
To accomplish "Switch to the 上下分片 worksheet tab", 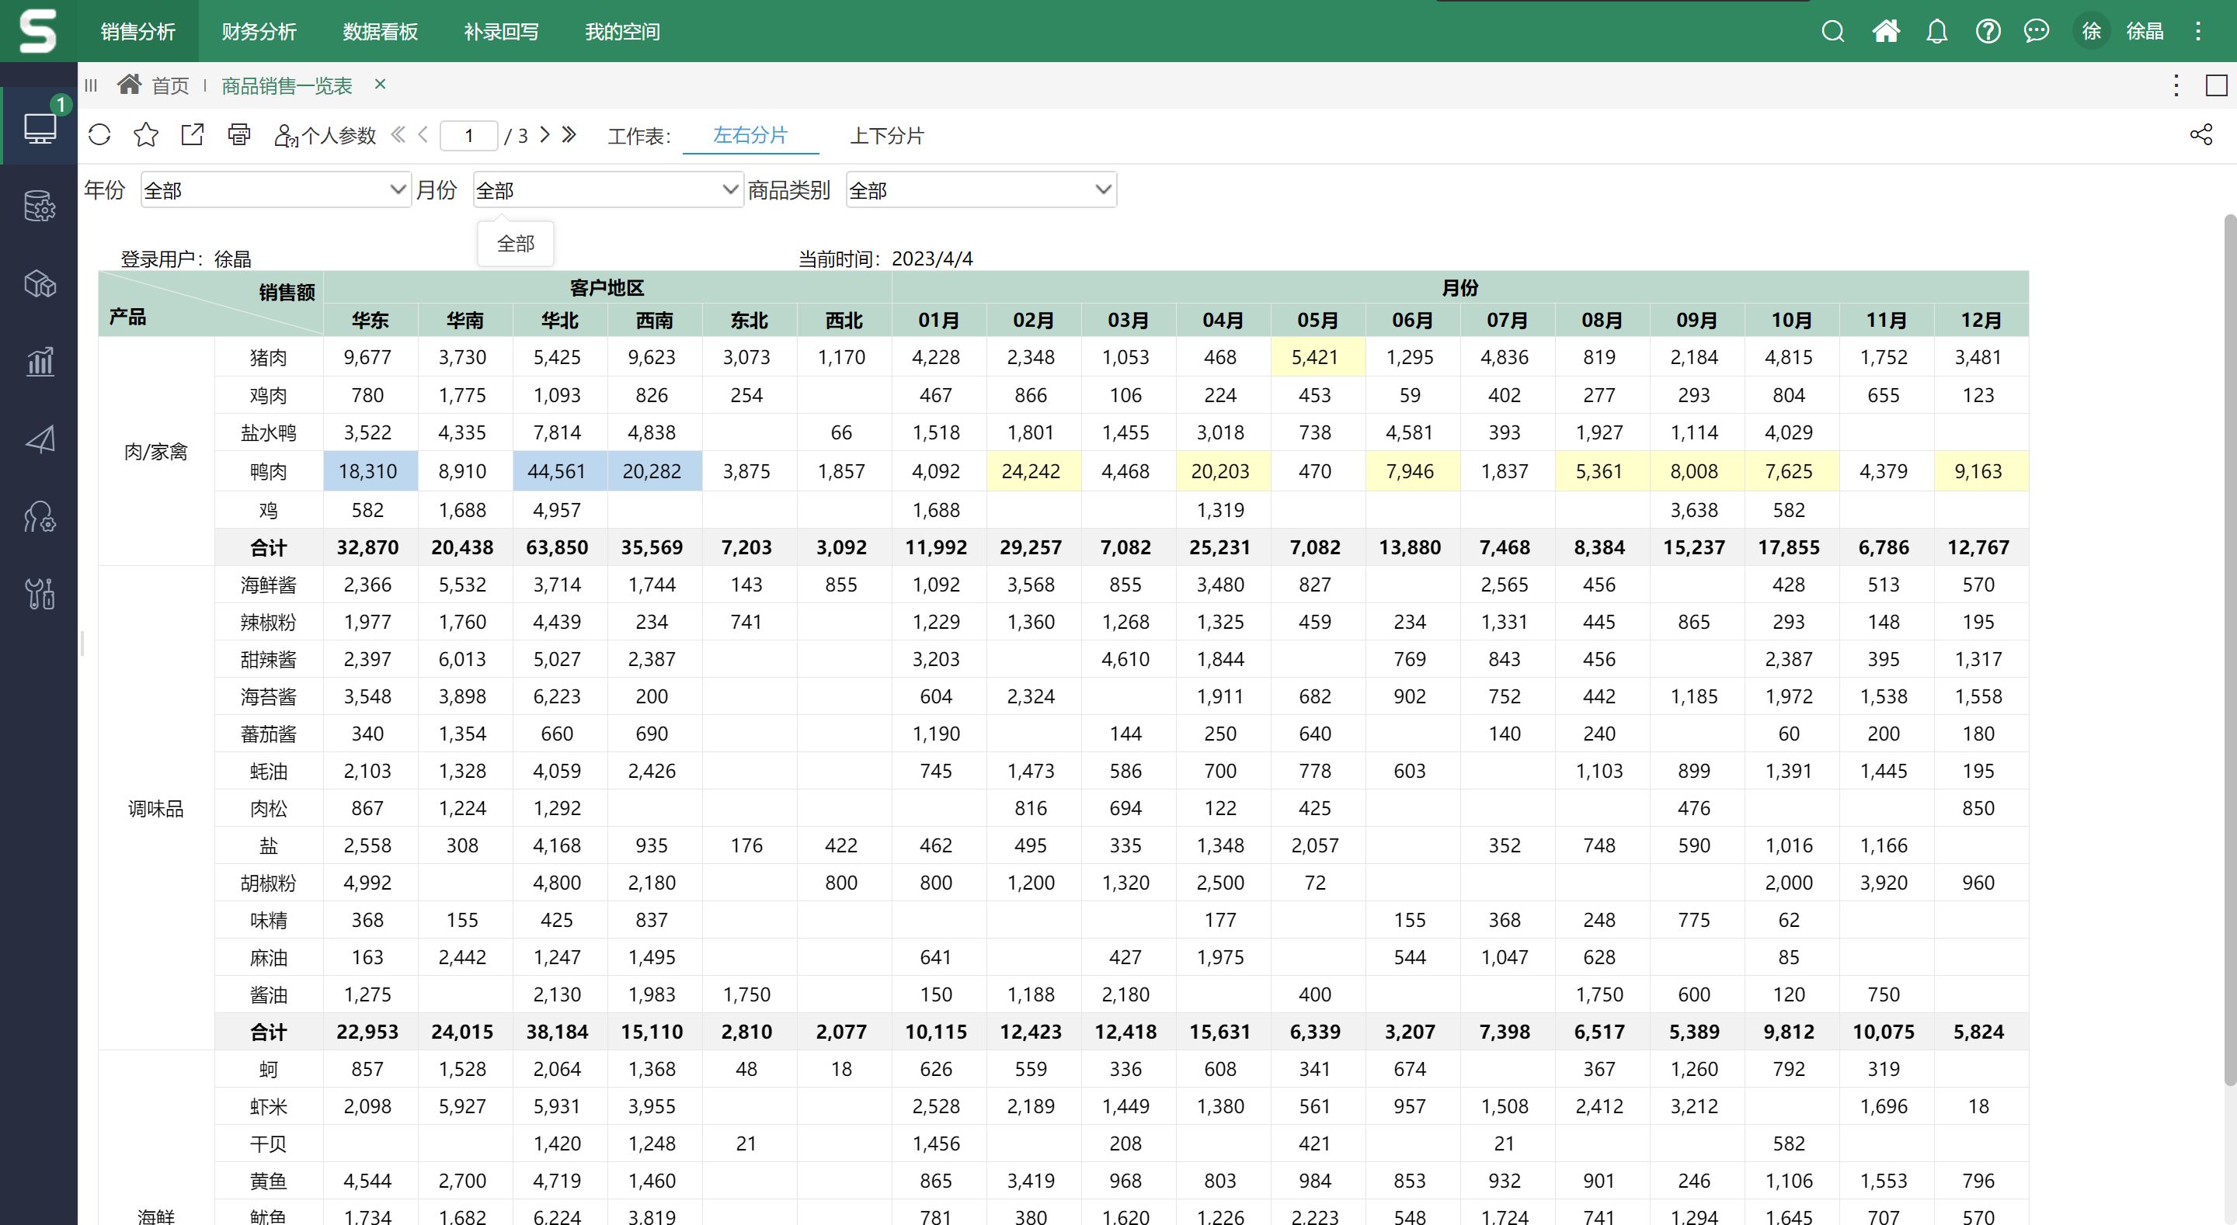I will click(x=886, y=135).
